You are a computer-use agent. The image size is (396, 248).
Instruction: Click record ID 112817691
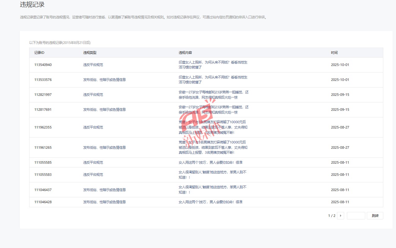pyautogui.click(x=43, y=110)
